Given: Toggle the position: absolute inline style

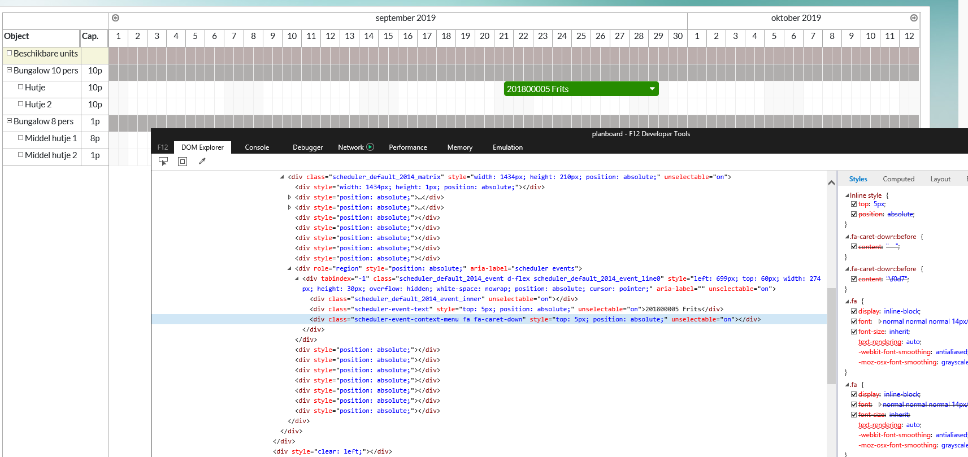Looking at the screenshot, I should [x=854, y=214].
